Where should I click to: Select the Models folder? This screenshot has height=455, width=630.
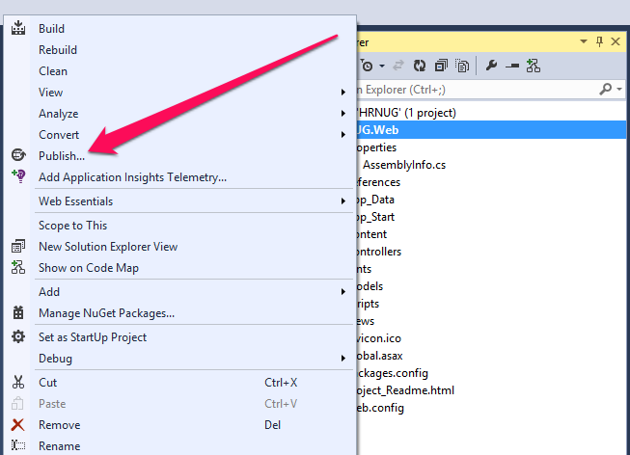click(x=370, y=286)
